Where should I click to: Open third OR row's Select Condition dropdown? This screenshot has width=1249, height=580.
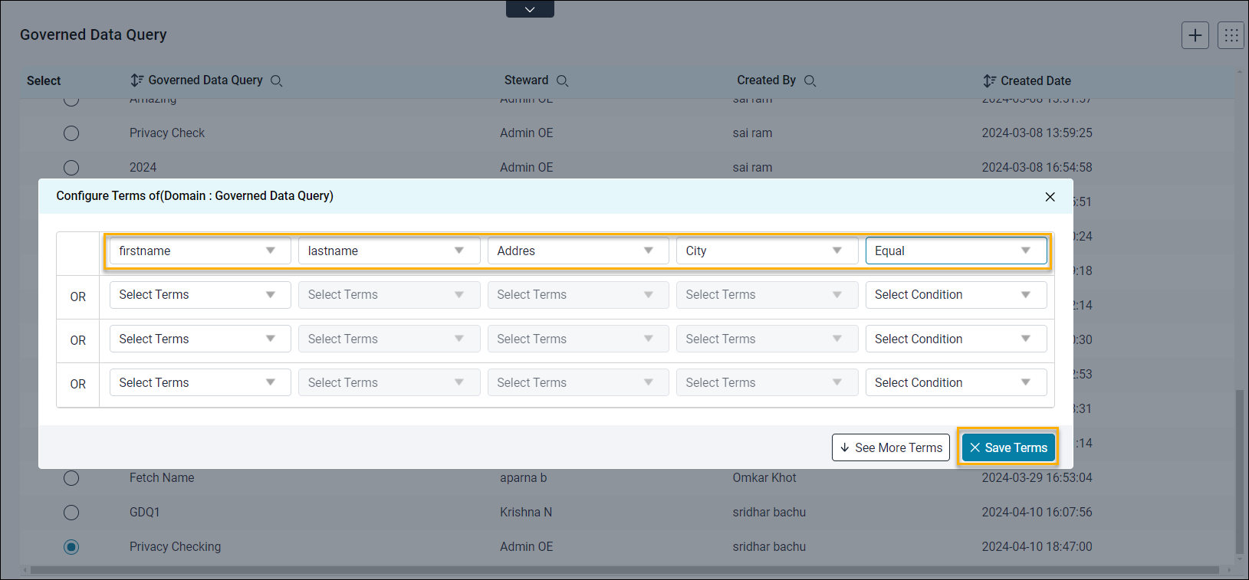click(x=956, y=382)
